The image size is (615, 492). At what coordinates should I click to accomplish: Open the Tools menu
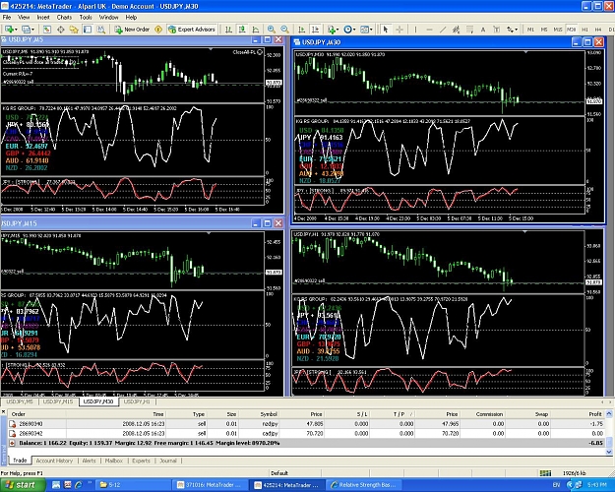[86, 18]
